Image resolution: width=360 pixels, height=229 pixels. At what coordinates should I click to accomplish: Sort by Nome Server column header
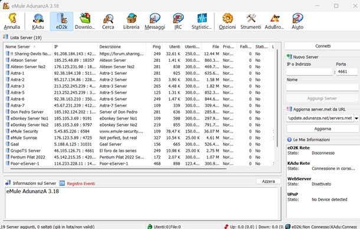point(28,47)
